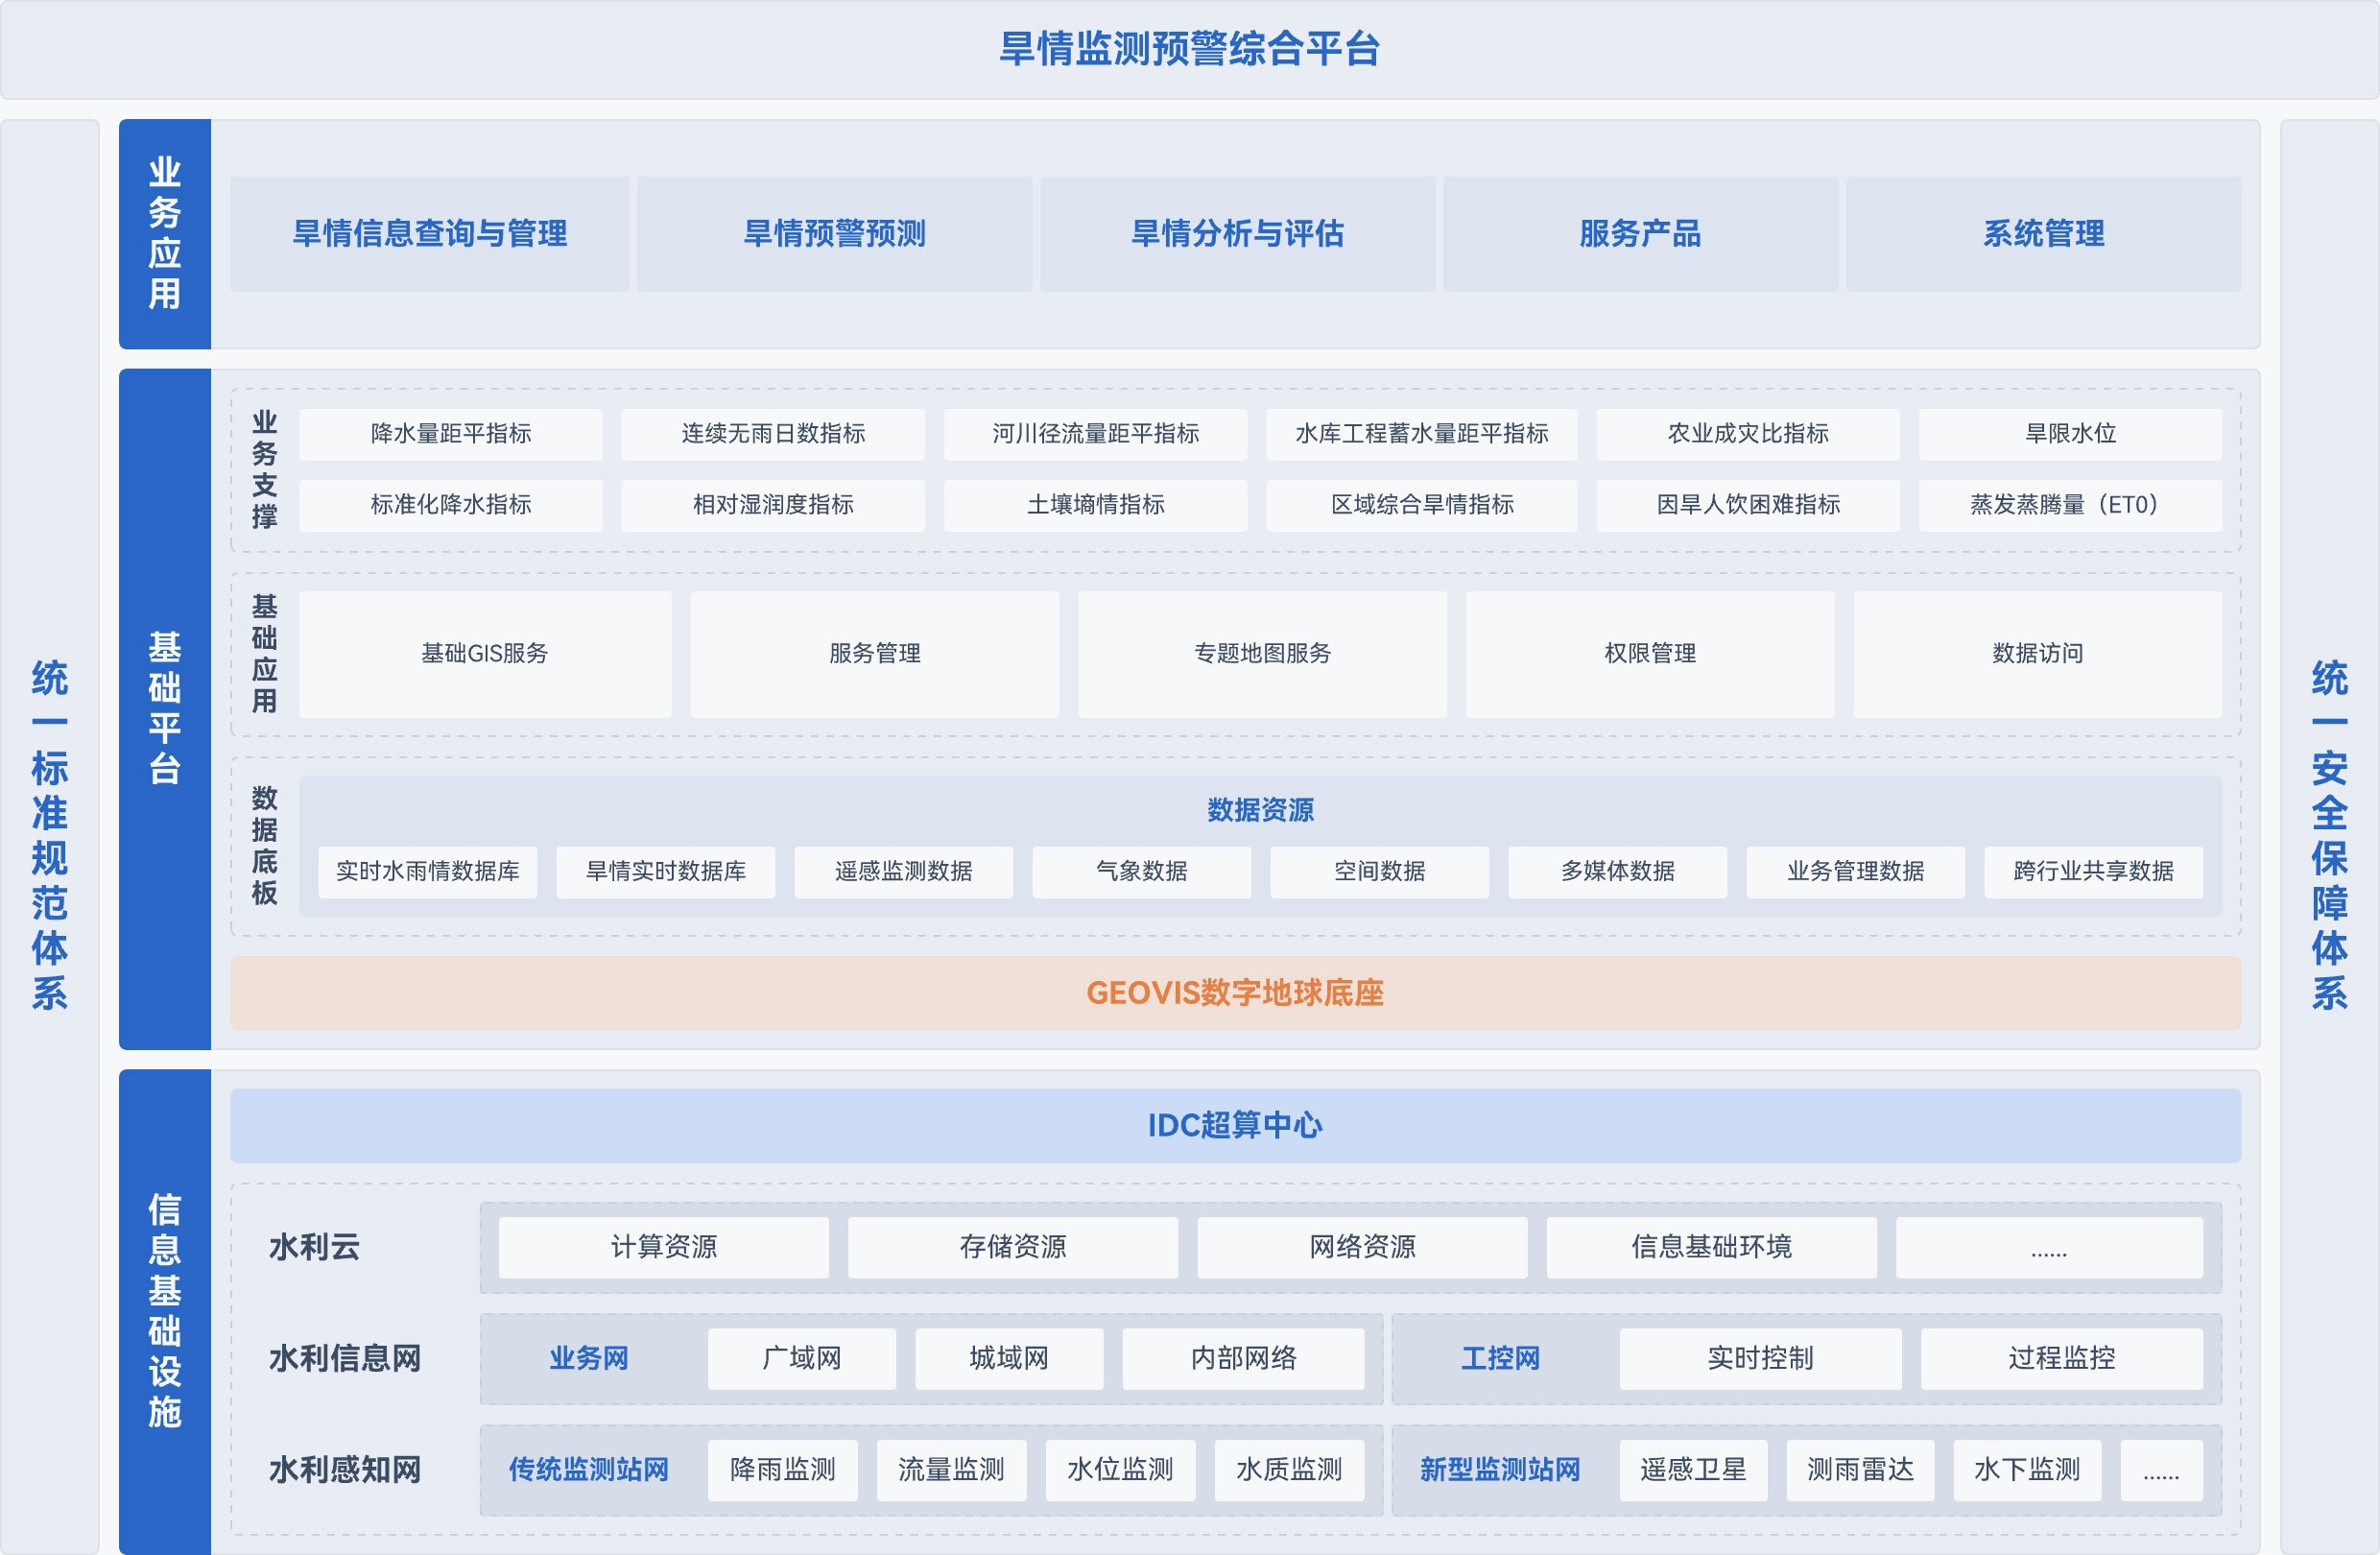Viewport: 2380px width, 1555px height.
Task: Select the 数据访问 block
Action: 2037,654
